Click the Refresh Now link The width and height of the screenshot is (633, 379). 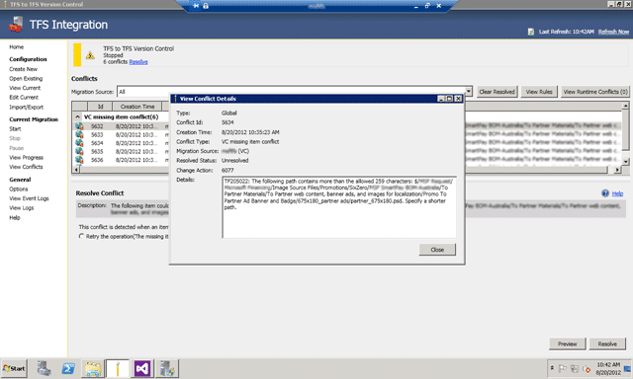click(613, 32)
